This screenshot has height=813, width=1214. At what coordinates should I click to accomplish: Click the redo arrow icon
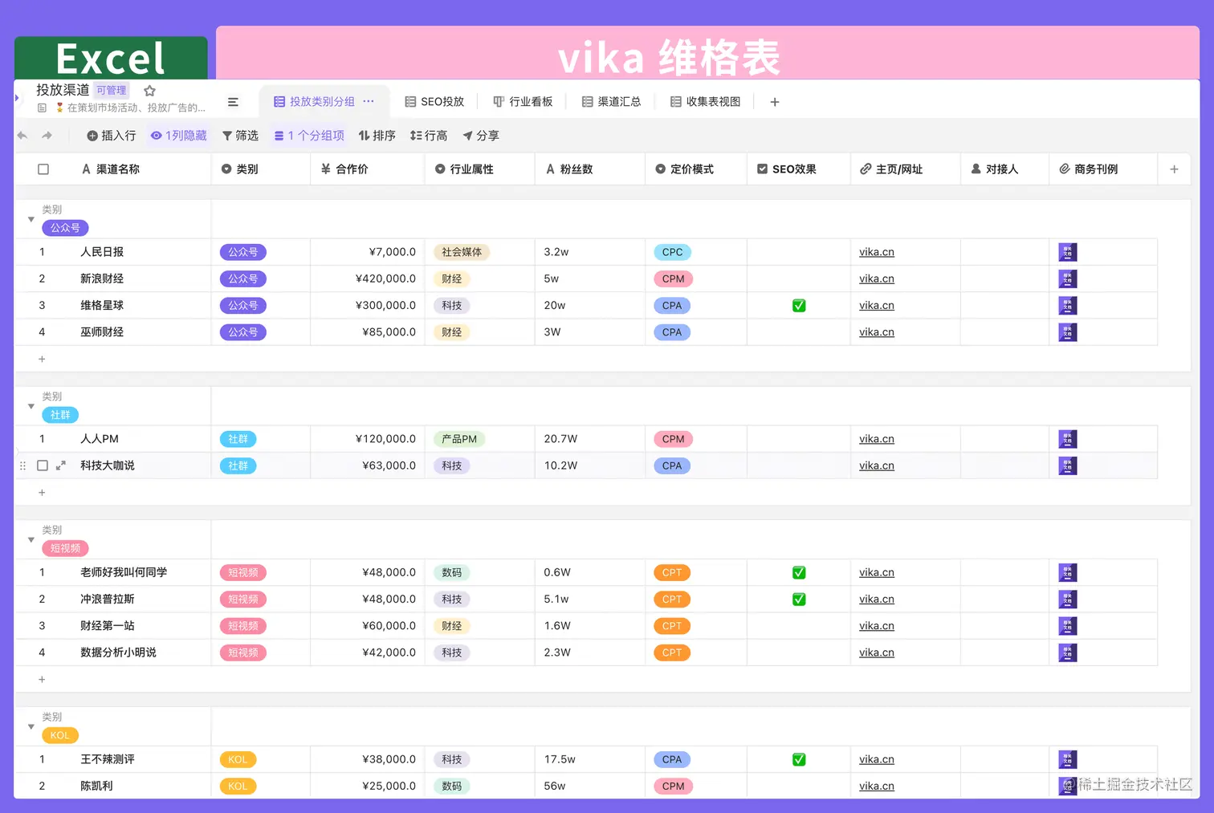tap(47, 136)
